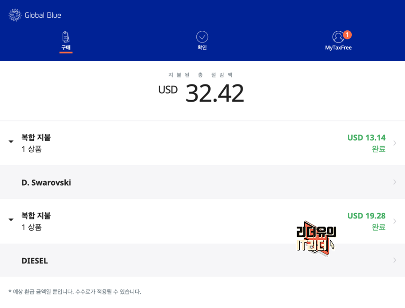Click the orange notification badge showing 1

pyautogui.click(x=347, y=34)
